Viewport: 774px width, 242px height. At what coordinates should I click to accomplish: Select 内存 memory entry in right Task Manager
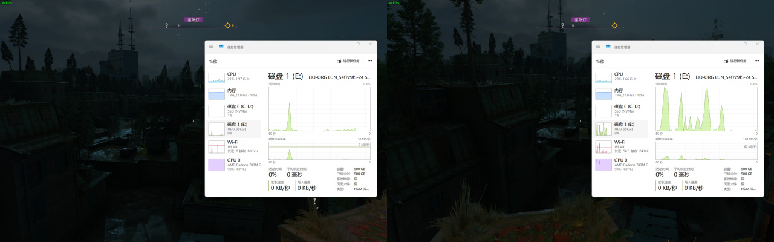point(621,93)
